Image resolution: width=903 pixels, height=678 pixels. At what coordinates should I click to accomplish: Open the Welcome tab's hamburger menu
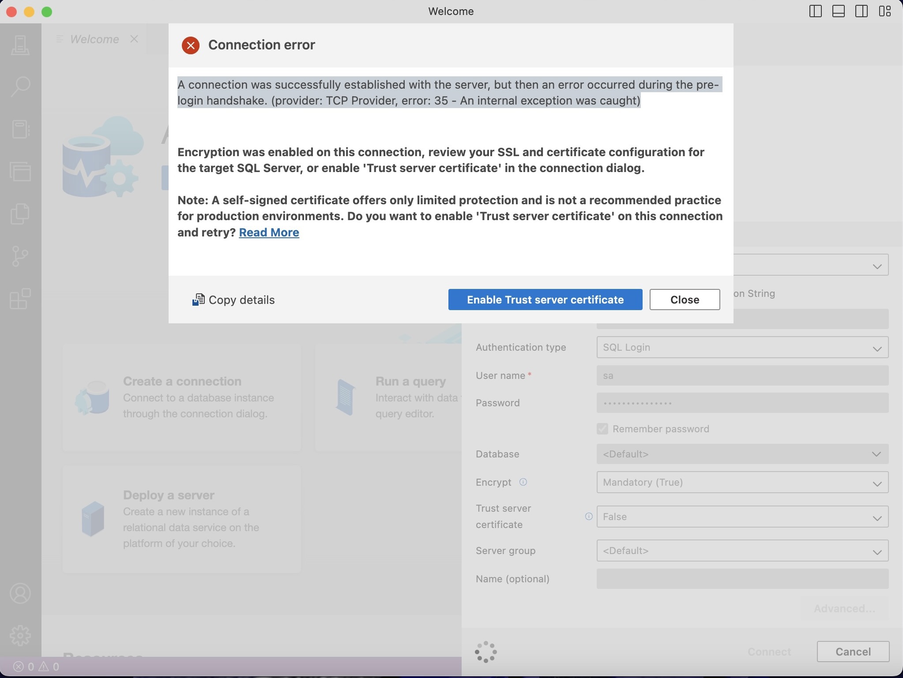point(59,39)
